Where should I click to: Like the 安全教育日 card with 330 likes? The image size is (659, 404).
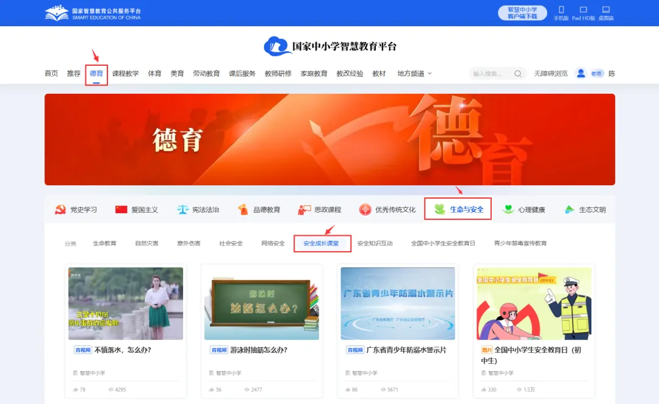484,390
